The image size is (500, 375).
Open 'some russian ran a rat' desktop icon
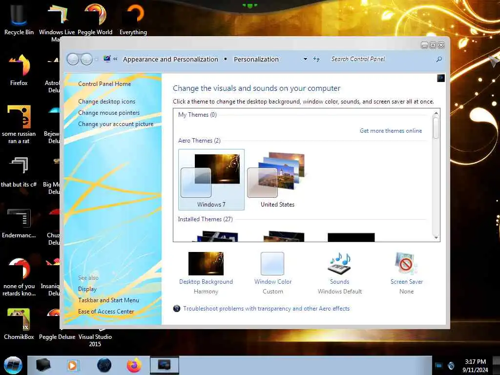click(19, 125)
